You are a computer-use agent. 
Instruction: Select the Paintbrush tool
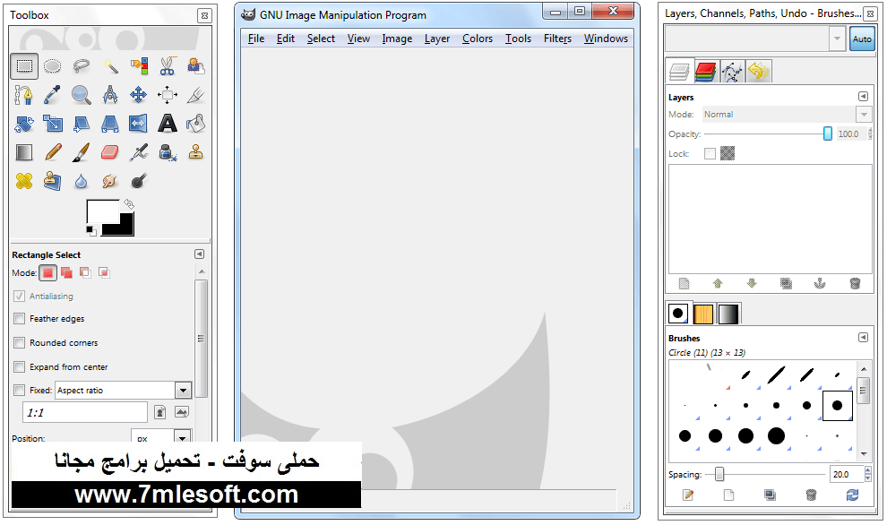click(82, 152)
